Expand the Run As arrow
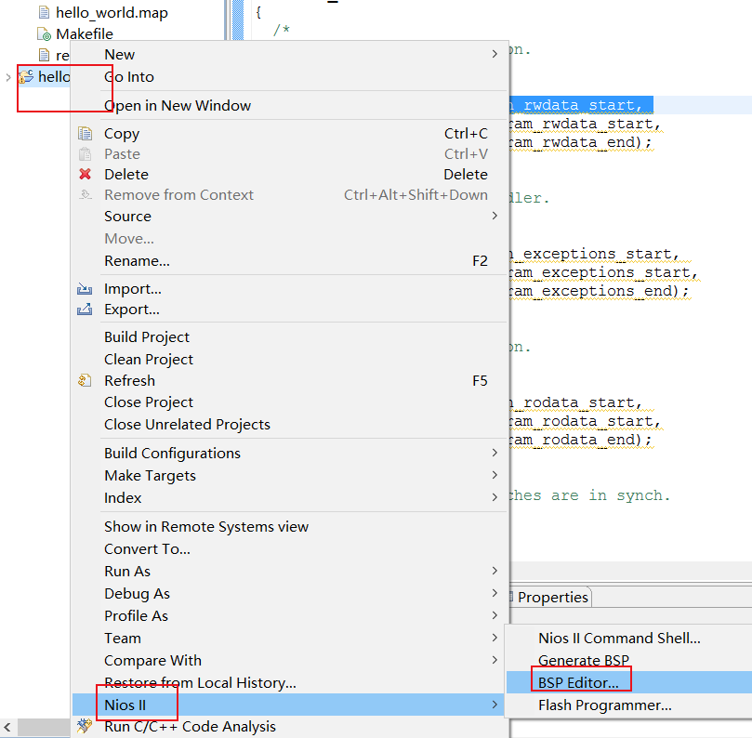 pos(495,571)
